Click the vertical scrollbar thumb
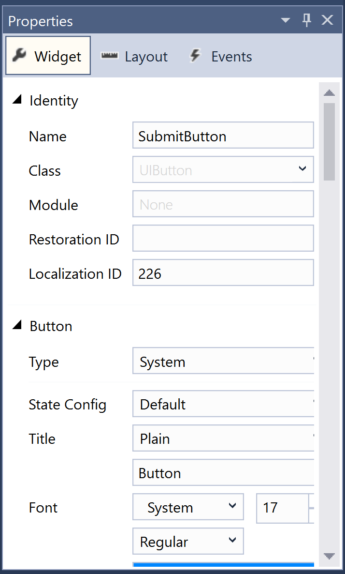 329,142
